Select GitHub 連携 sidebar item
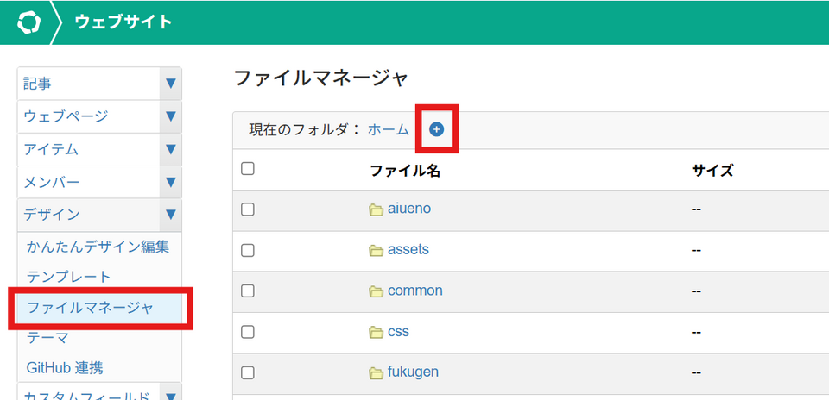 coord(65,367)
